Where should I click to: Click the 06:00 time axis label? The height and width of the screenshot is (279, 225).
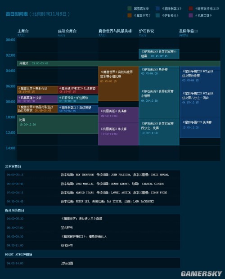click(x=10, y=86)
